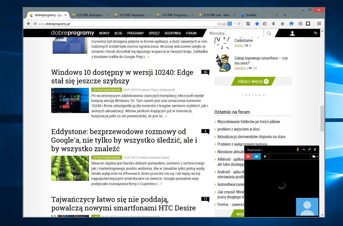Mute the microphone in Rozmowa 1
The width and height of the screenshot is (343, 226).
[265, 156]
